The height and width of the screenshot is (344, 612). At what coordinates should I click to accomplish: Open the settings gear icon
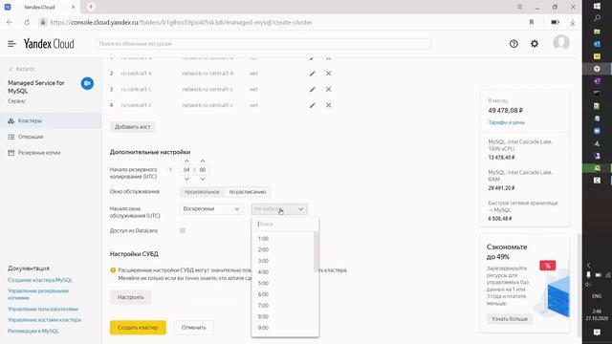click(535, 44)
